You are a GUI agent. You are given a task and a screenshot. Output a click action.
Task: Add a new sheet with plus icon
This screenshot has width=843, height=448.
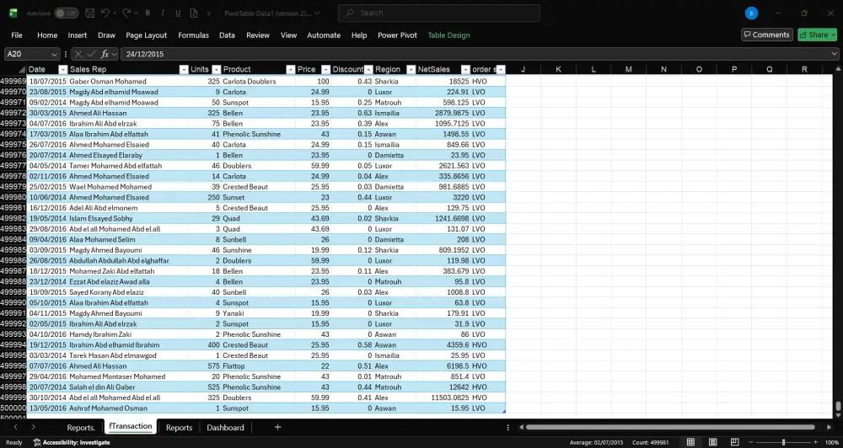tap(277, 427)
